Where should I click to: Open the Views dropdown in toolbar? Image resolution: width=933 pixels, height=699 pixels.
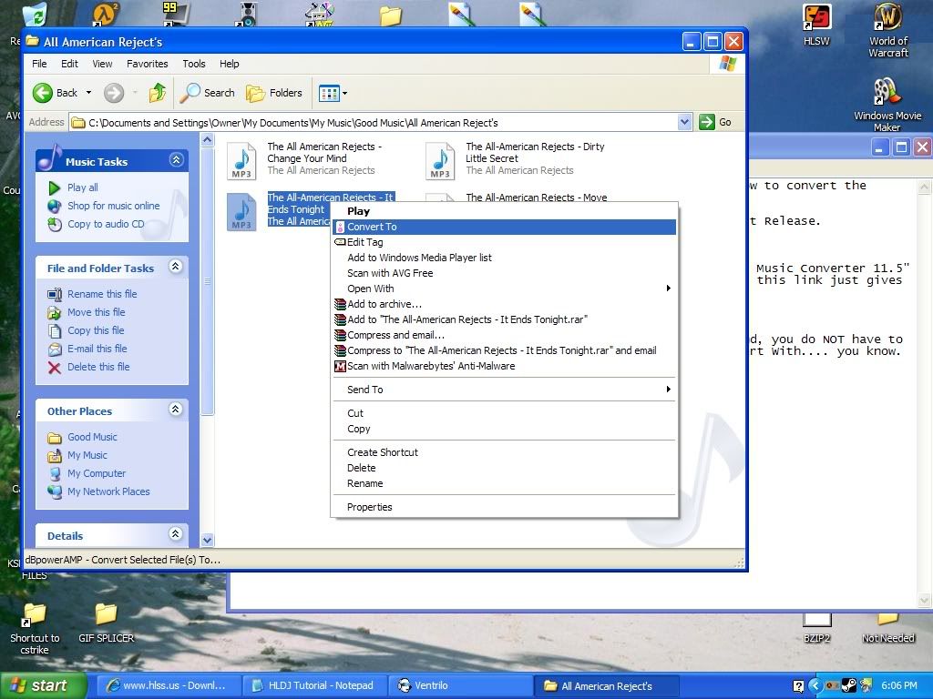[333, 93]
